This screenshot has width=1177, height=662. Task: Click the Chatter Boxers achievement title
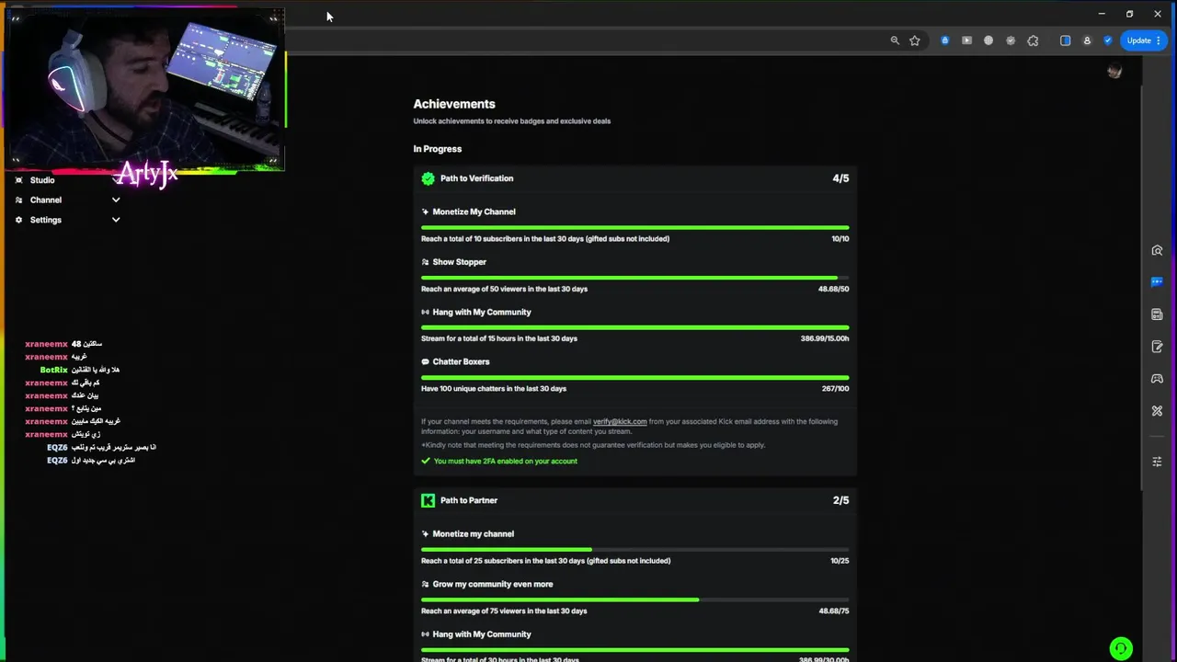pos(461,362)
